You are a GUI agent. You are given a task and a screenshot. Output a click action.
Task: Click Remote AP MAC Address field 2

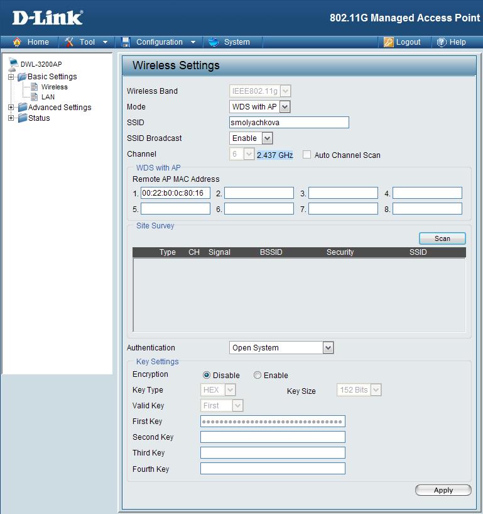(x=259, y=193)
